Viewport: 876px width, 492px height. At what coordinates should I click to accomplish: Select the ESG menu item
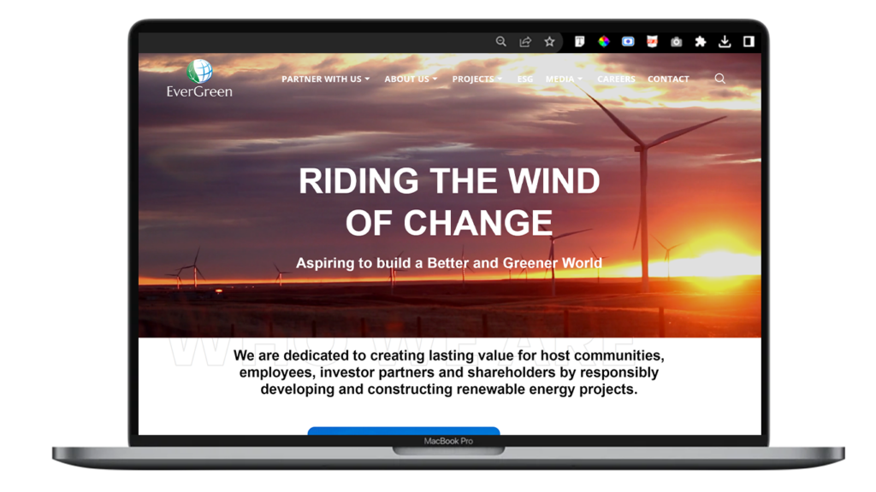coord(524,78)
